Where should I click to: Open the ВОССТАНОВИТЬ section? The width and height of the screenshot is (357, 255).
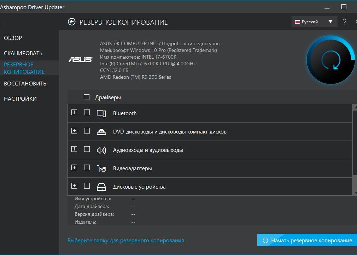pyautogui.click(x=25, y=83)
